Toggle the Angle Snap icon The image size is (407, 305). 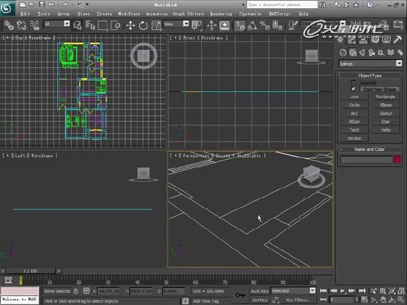pyautogui.click(x=252, y=25)
